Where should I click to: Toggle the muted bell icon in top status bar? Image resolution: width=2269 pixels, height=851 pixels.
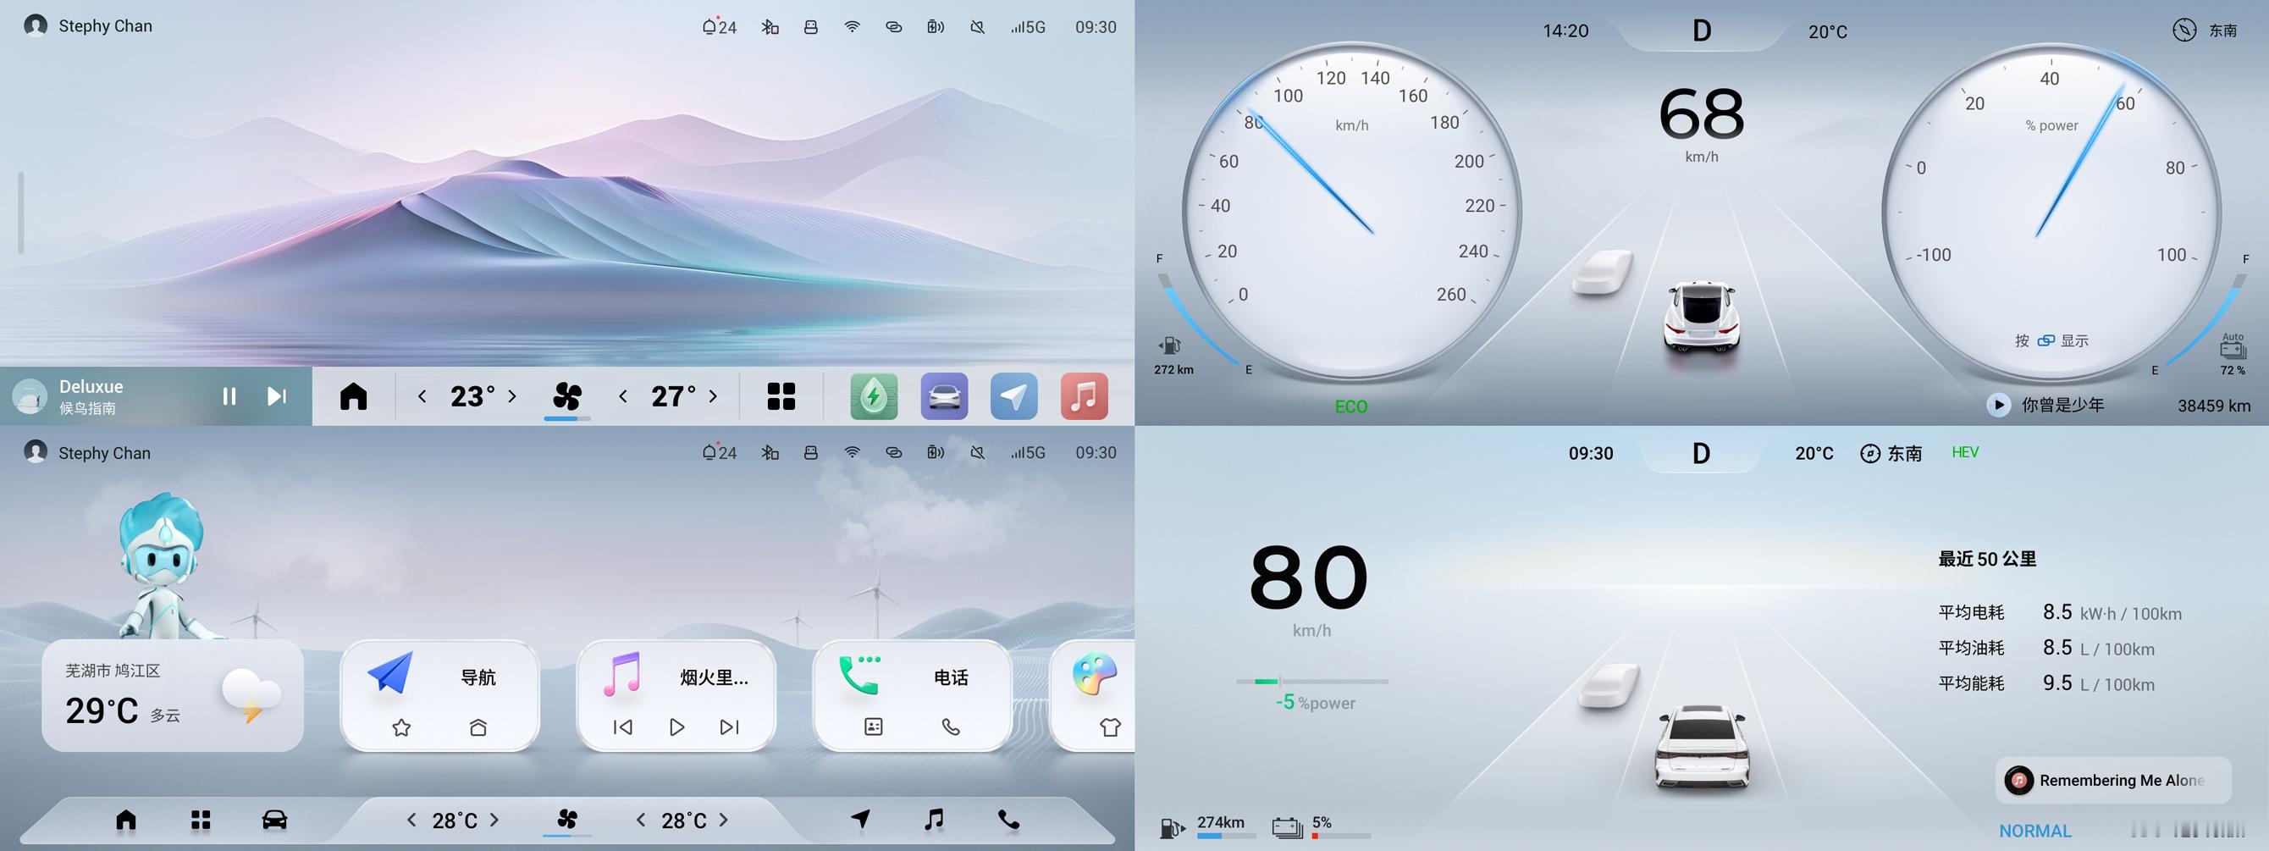click(x=978, y=27)
